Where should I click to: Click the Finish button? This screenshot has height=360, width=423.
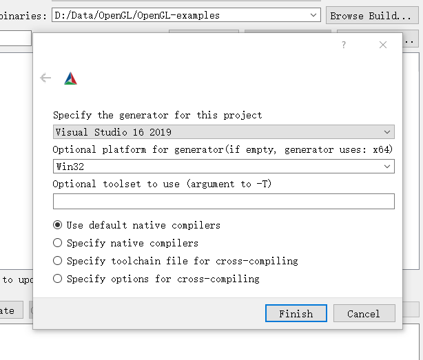pos(296,313)
